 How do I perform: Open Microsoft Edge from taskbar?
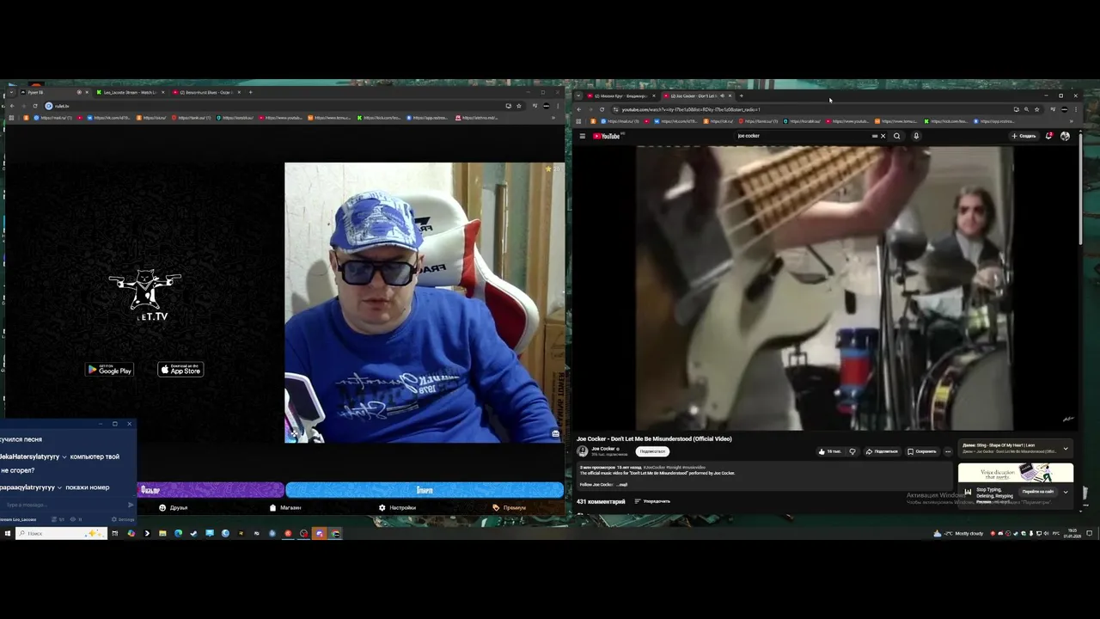(178, 533)
